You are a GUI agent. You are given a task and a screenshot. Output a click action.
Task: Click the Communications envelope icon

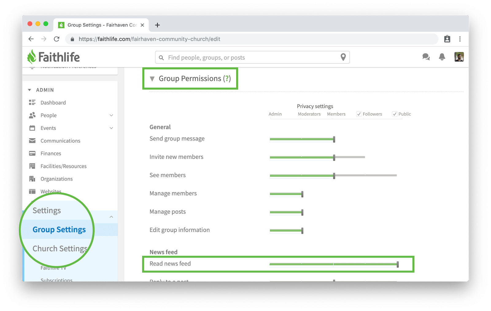pos(32,141)
